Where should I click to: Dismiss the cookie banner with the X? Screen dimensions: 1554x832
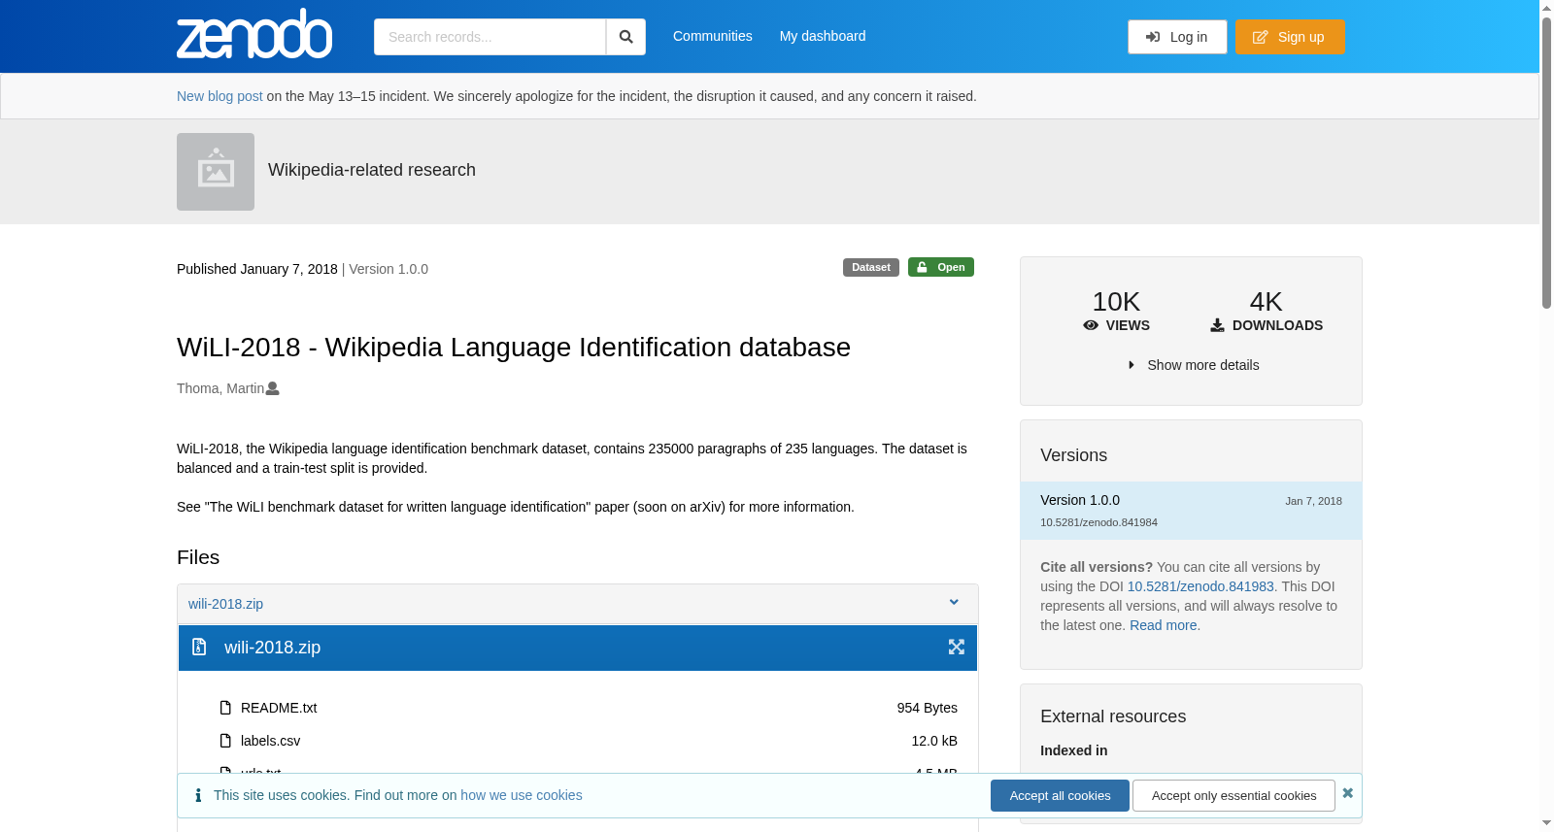(x=1347, y=793)
